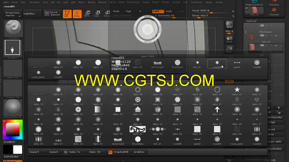Adjust the Draw Size slider
Screen dimensions: 289x162
tap(210, 16)
